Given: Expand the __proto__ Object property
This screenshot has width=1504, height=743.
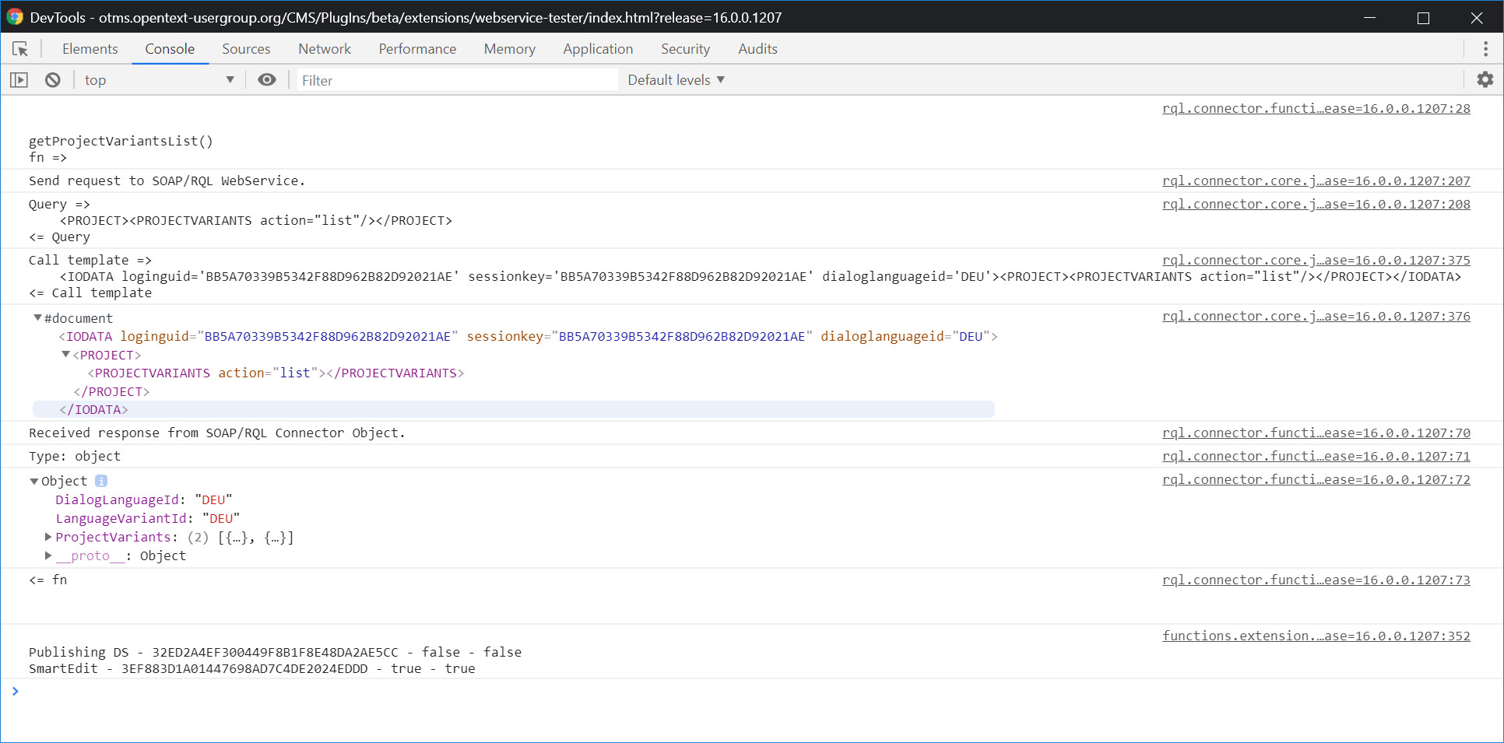Looking at the screenshot, I should (48, 555).
